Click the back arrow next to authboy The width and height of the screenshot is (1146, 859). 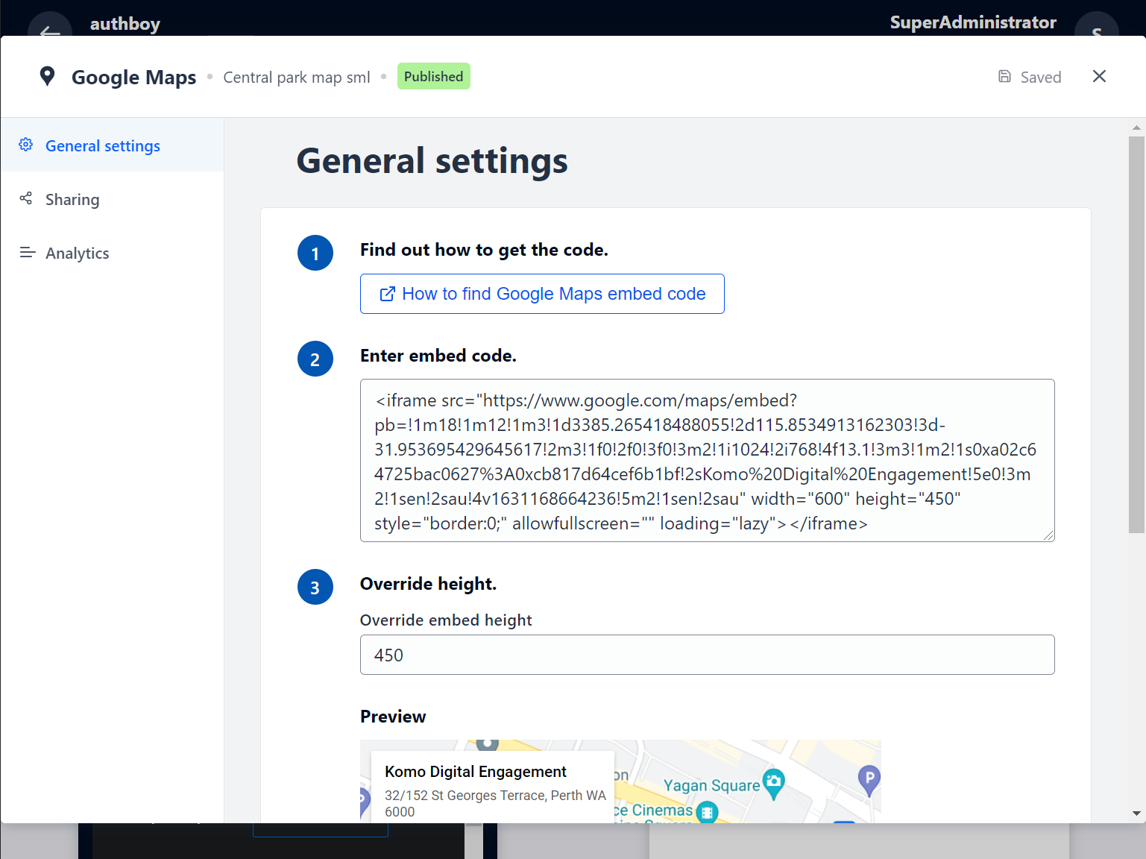pyautogui.click(x=49, y=30)
